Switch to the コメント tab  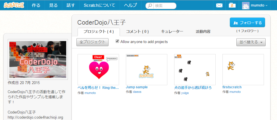(x=137, y=32)
